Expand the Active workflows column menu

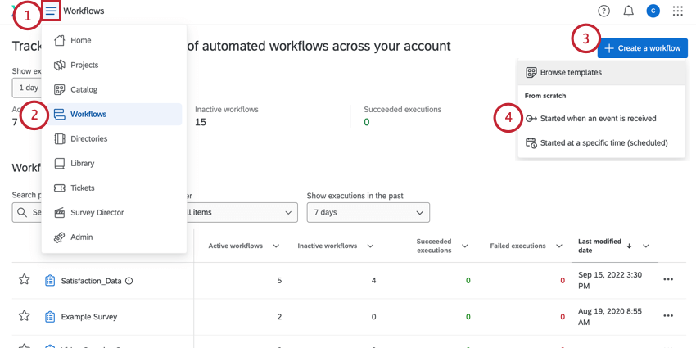[276, 246]
